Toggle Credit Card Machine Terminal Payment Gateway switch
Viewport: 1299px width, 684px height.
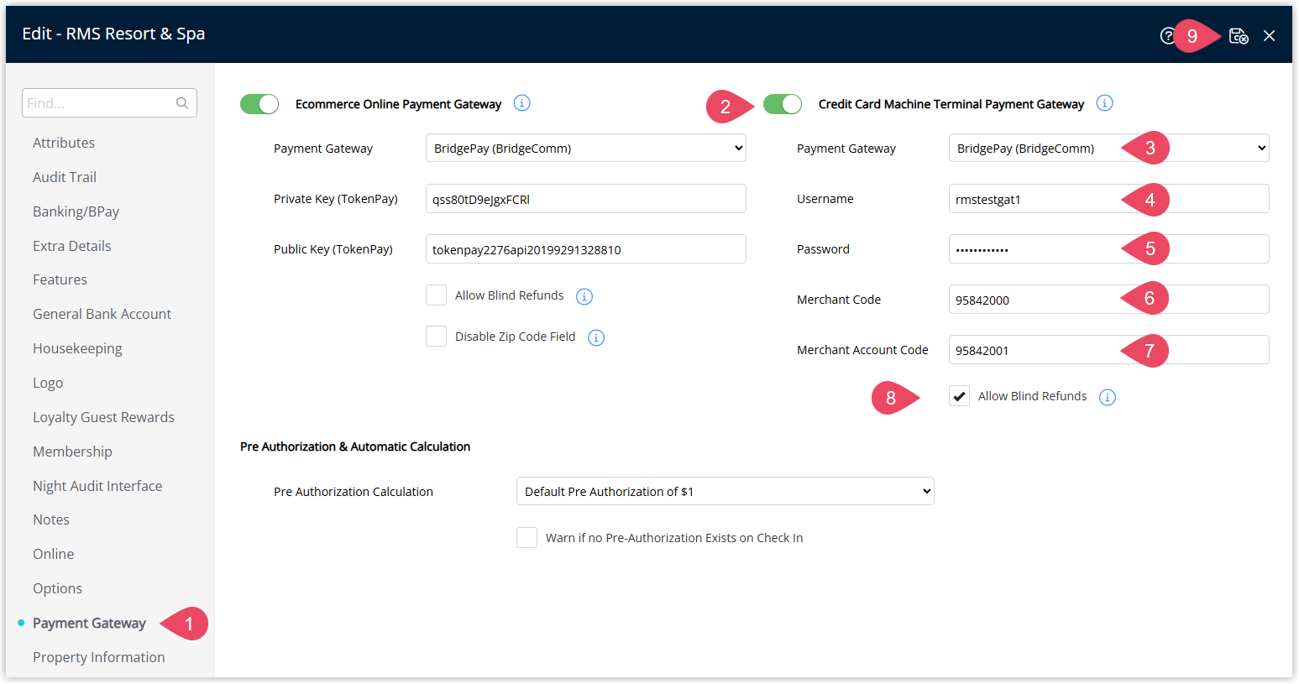[783, 104]
